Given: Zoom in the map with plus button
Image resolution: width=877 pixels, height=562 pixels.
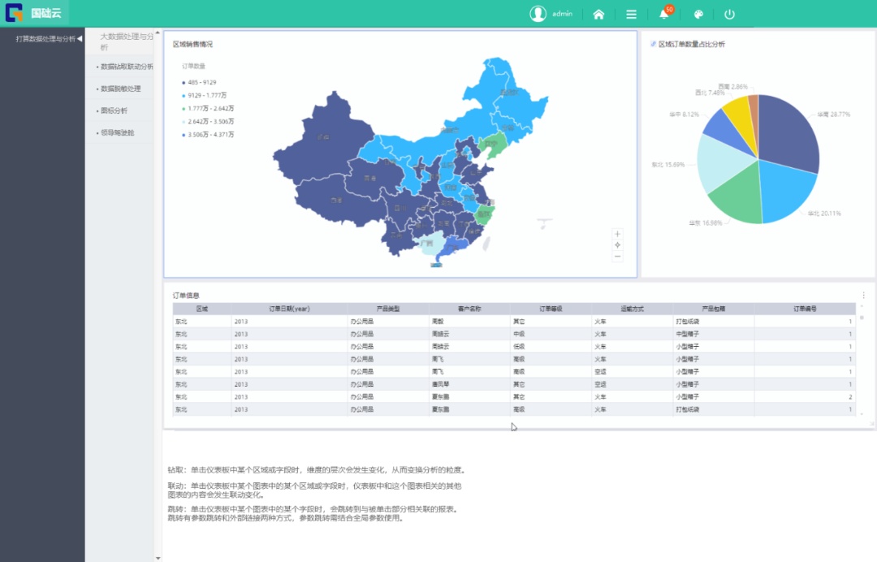Looking at the screenshot, I should click(x=617, y=234).
